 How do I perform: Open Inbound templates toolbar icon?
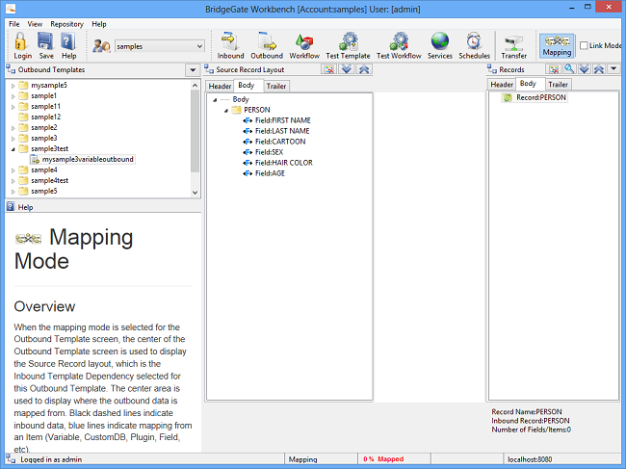pos(230,41)
